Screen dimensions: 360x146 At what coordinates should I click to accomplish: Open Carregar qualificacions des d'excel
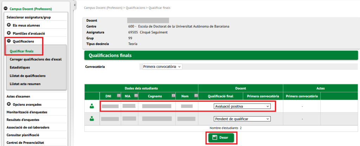36,59
